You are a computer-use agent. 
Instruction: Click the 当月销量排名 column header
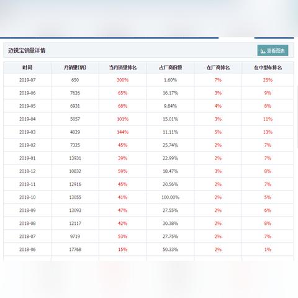[123, 68]
